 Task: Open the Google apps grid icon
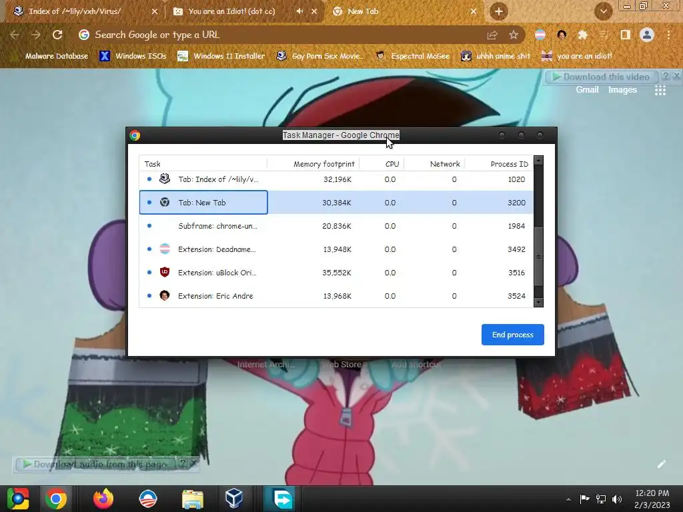660,90
